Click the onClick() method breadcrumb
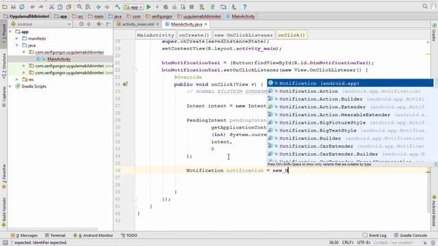438x246 pixels. [292, 35]
